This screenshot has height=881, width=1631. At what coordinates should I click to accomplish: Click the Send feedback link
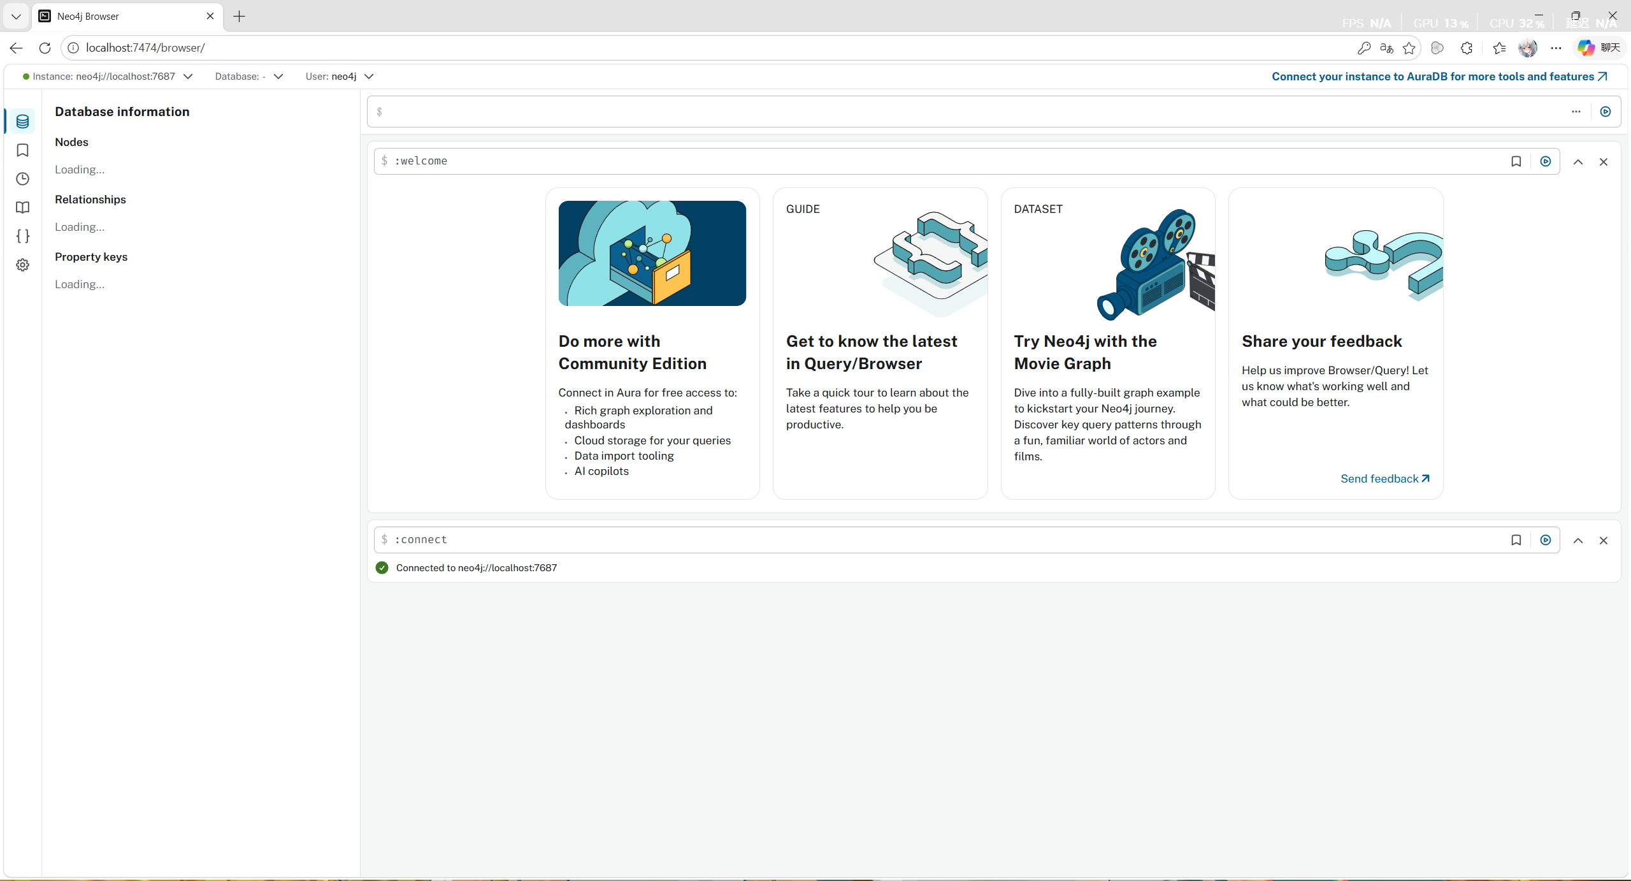[1384, 479]
